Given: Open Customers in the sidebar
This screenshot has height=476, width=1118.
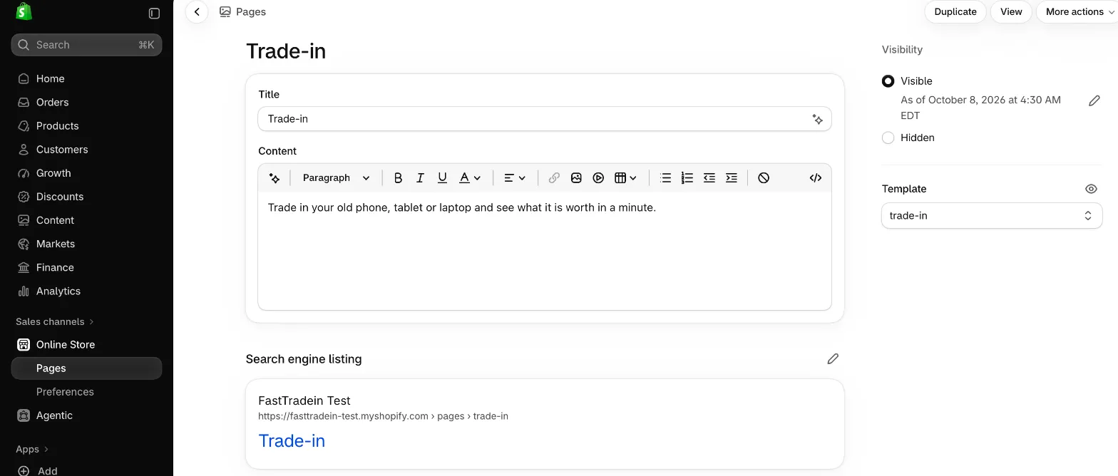Looking at the screenshot, I should point(86,150).
